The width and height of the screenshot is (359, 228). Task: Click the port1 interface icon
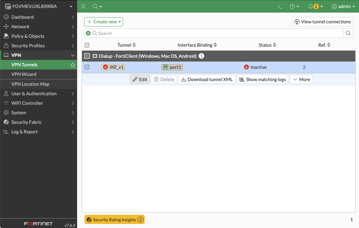[166, 67]
